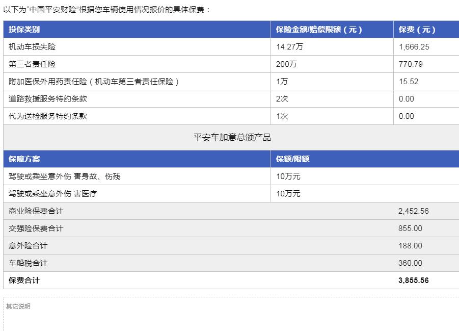
Task: Click the '保费（元）' column header
Action: coord(417,29)
